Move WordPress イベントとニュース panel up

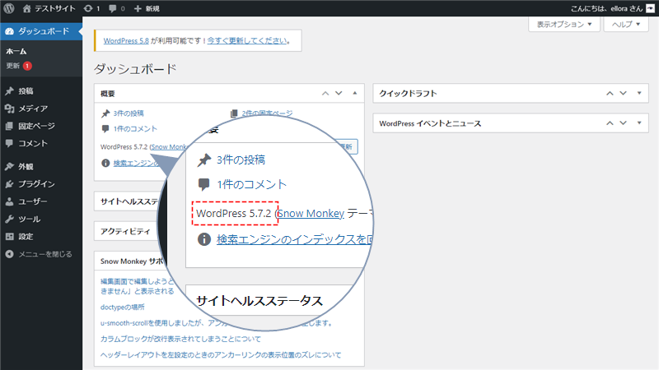tap(610, 123)
